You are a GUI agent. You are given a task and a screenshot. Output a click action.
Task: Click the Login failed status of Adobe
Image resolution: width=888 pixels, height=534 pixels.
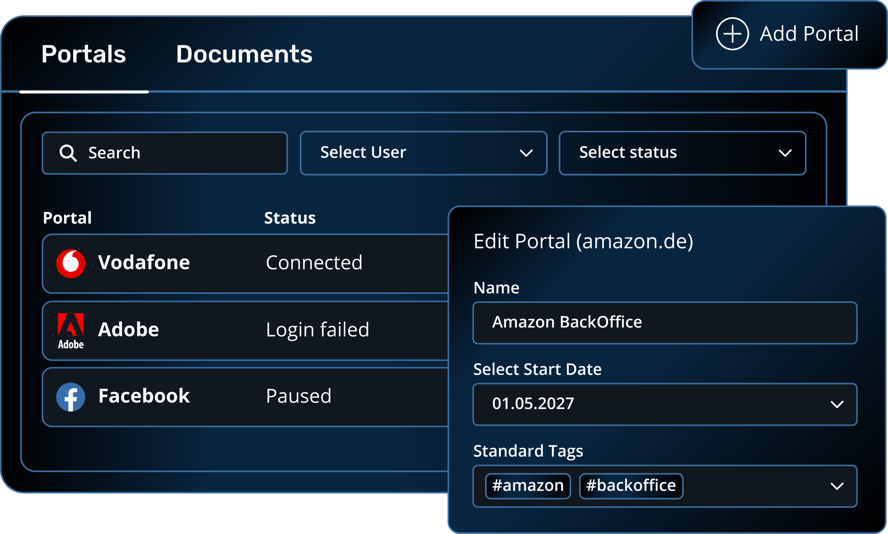pos(318,330)
